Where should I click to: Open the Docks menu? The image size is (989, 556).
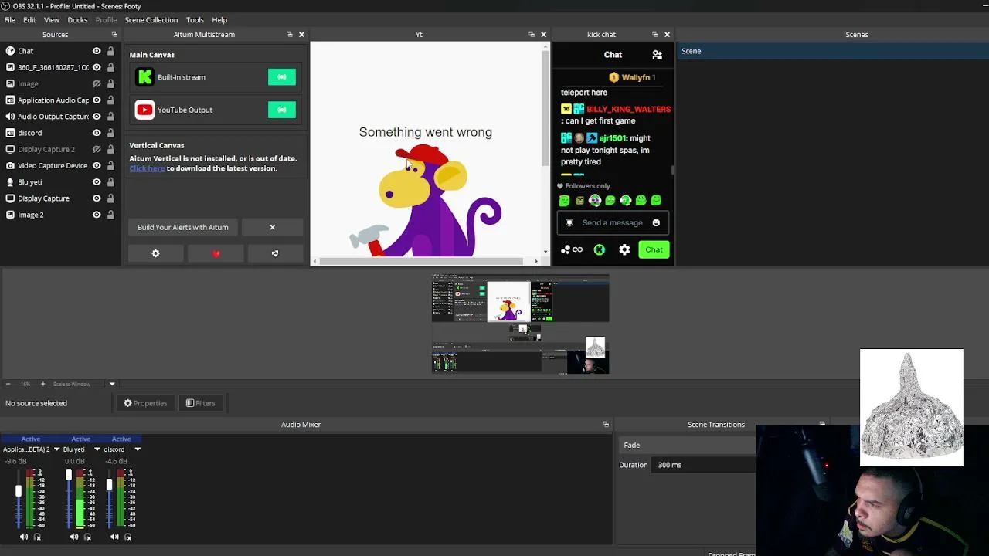tap(77, 19)
